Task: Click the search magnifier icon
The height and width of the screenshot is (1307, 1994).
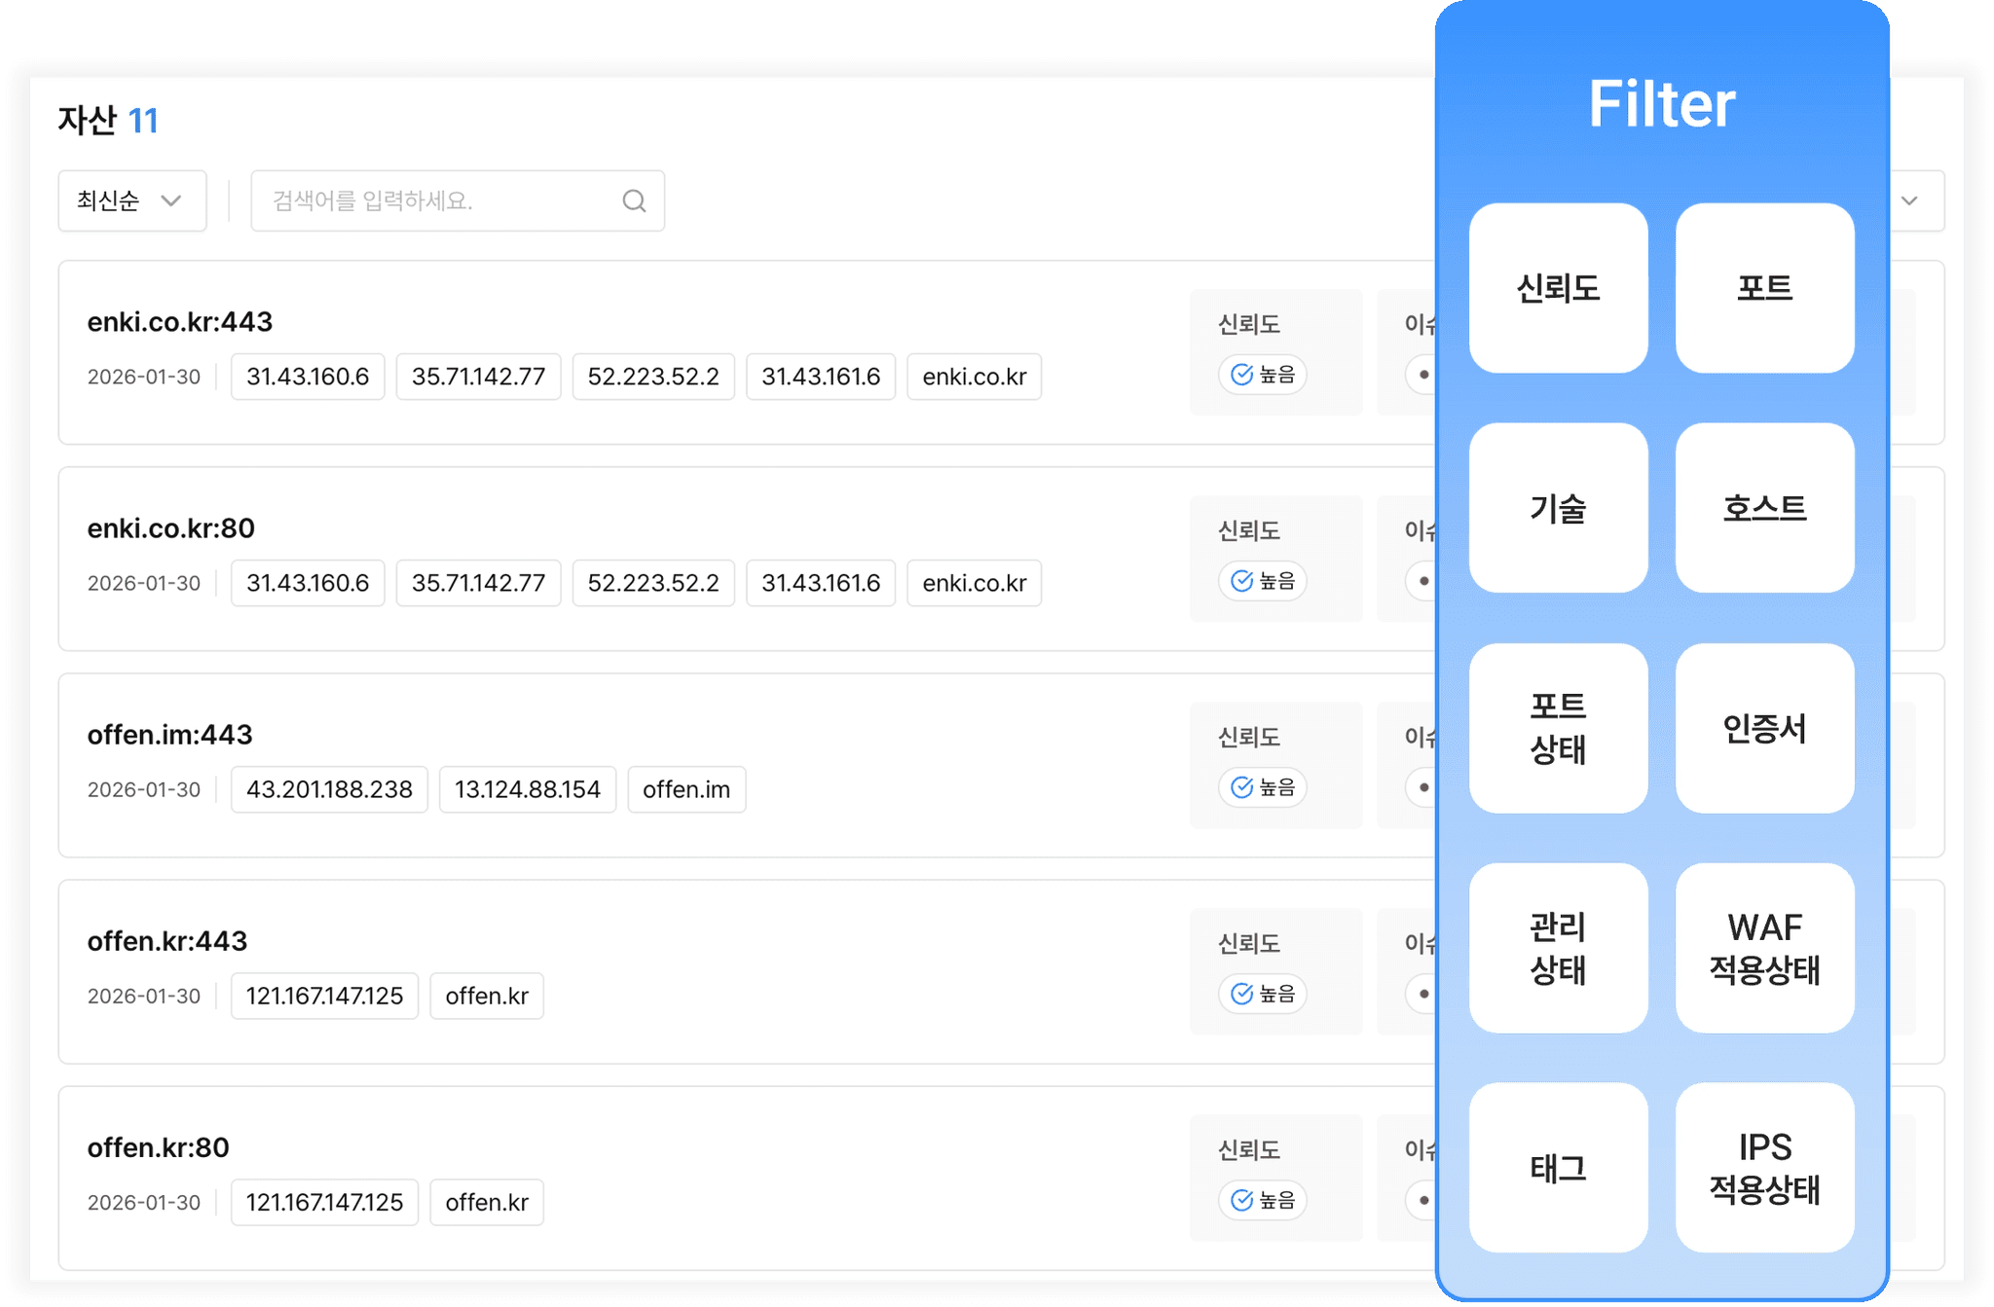Action: coord(634,201)
